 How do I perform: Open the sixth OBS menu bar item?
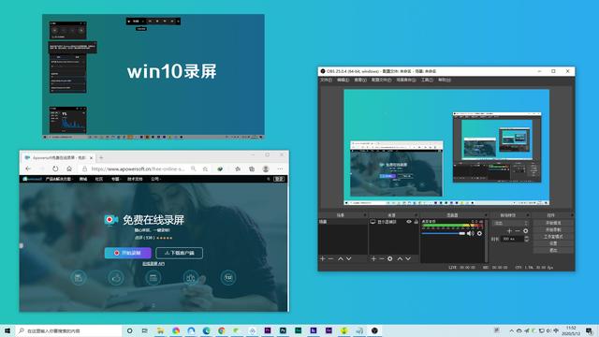click(x=427, y=80)
